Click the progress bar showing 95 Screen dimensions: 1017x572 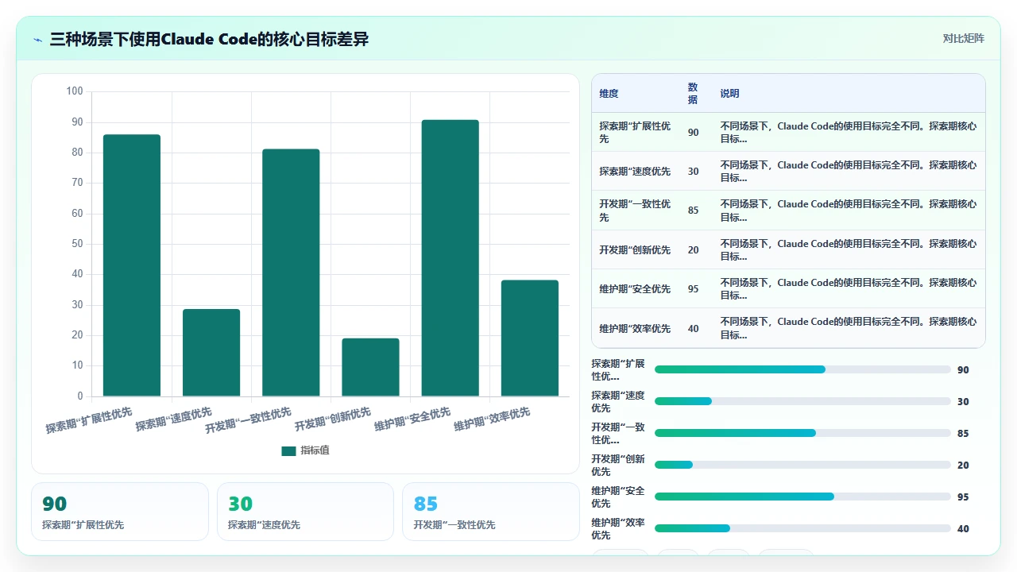point(802,497)
